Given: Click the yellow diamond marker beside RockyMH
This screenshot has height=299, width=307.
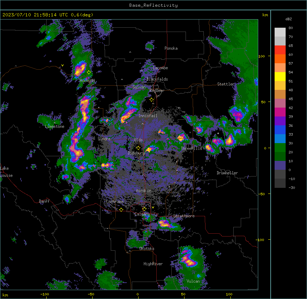Looking at the screenshot, I should coord(89,72).
